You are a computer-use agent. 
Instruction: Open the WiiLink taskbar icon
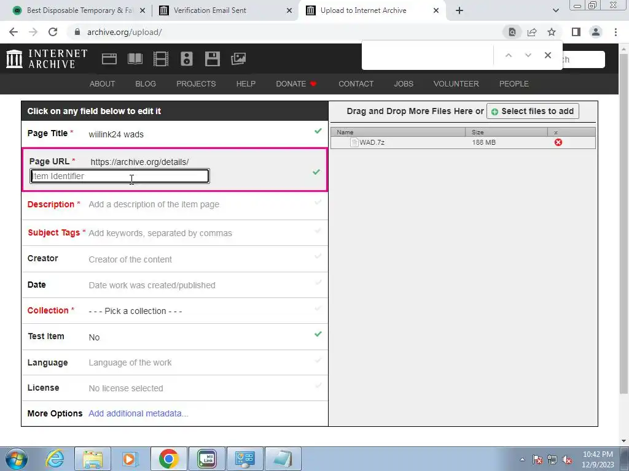point(207,459)
